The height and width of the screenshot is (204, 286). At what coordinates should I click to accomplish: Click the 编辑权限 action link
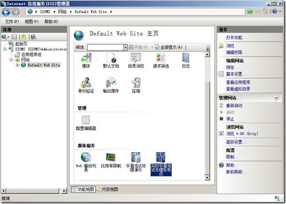(x=237, y=53)
